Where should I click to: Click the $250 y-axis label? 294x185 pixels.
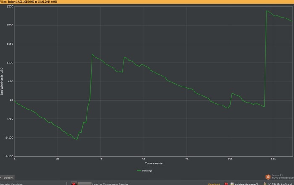pyautogui.click(x=10, y=6)
